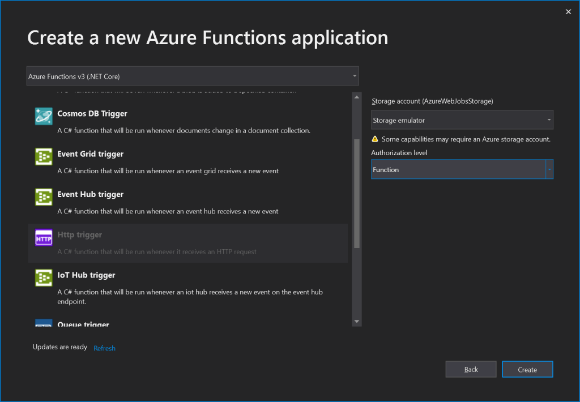Click the Event Hub trigger icon
Viewport: 580px width, 402px height.
[44, 197]
